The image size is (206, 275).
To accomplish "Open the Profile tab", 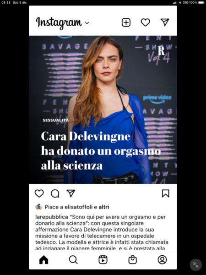I will pos(162,260).
